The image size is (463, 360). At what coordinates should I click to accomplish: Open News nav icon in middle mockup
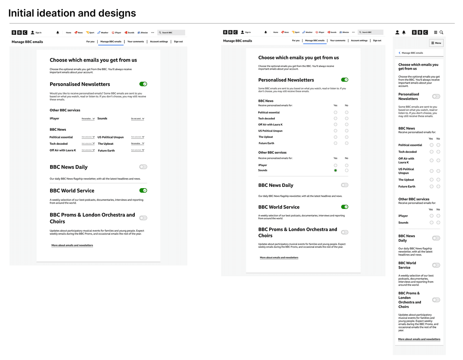283,32
